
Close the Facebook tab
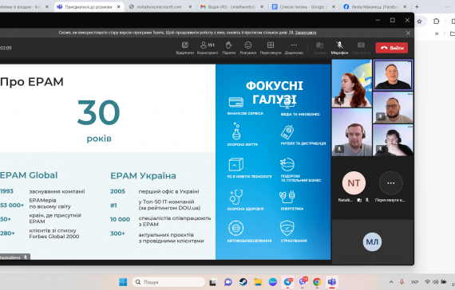coord(405,6)
